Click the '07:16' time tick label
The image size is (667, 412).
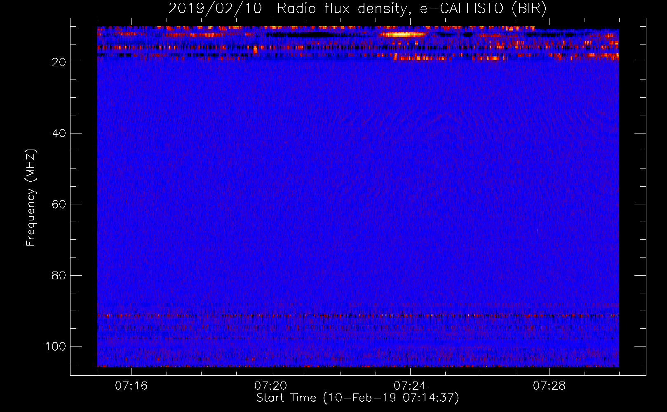[131, 386]
